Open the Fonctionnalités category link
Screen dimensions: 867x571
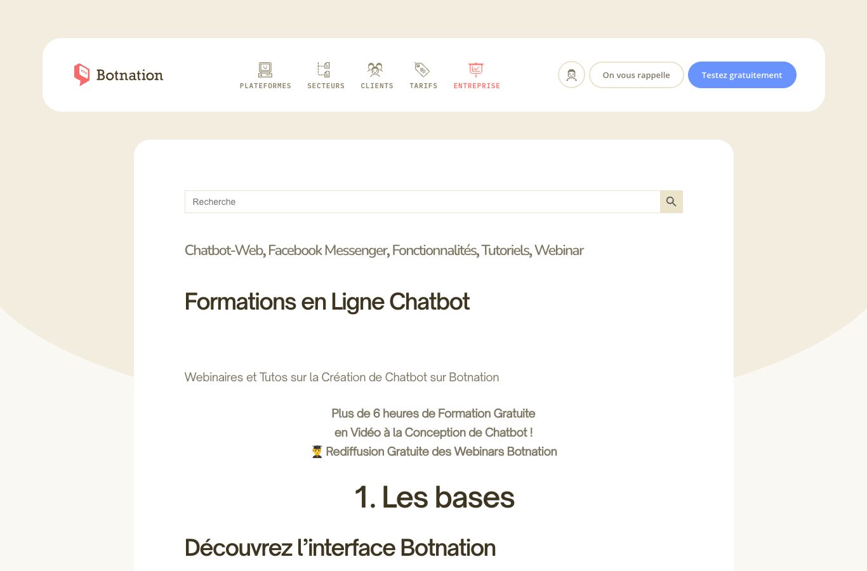(434, 251)
